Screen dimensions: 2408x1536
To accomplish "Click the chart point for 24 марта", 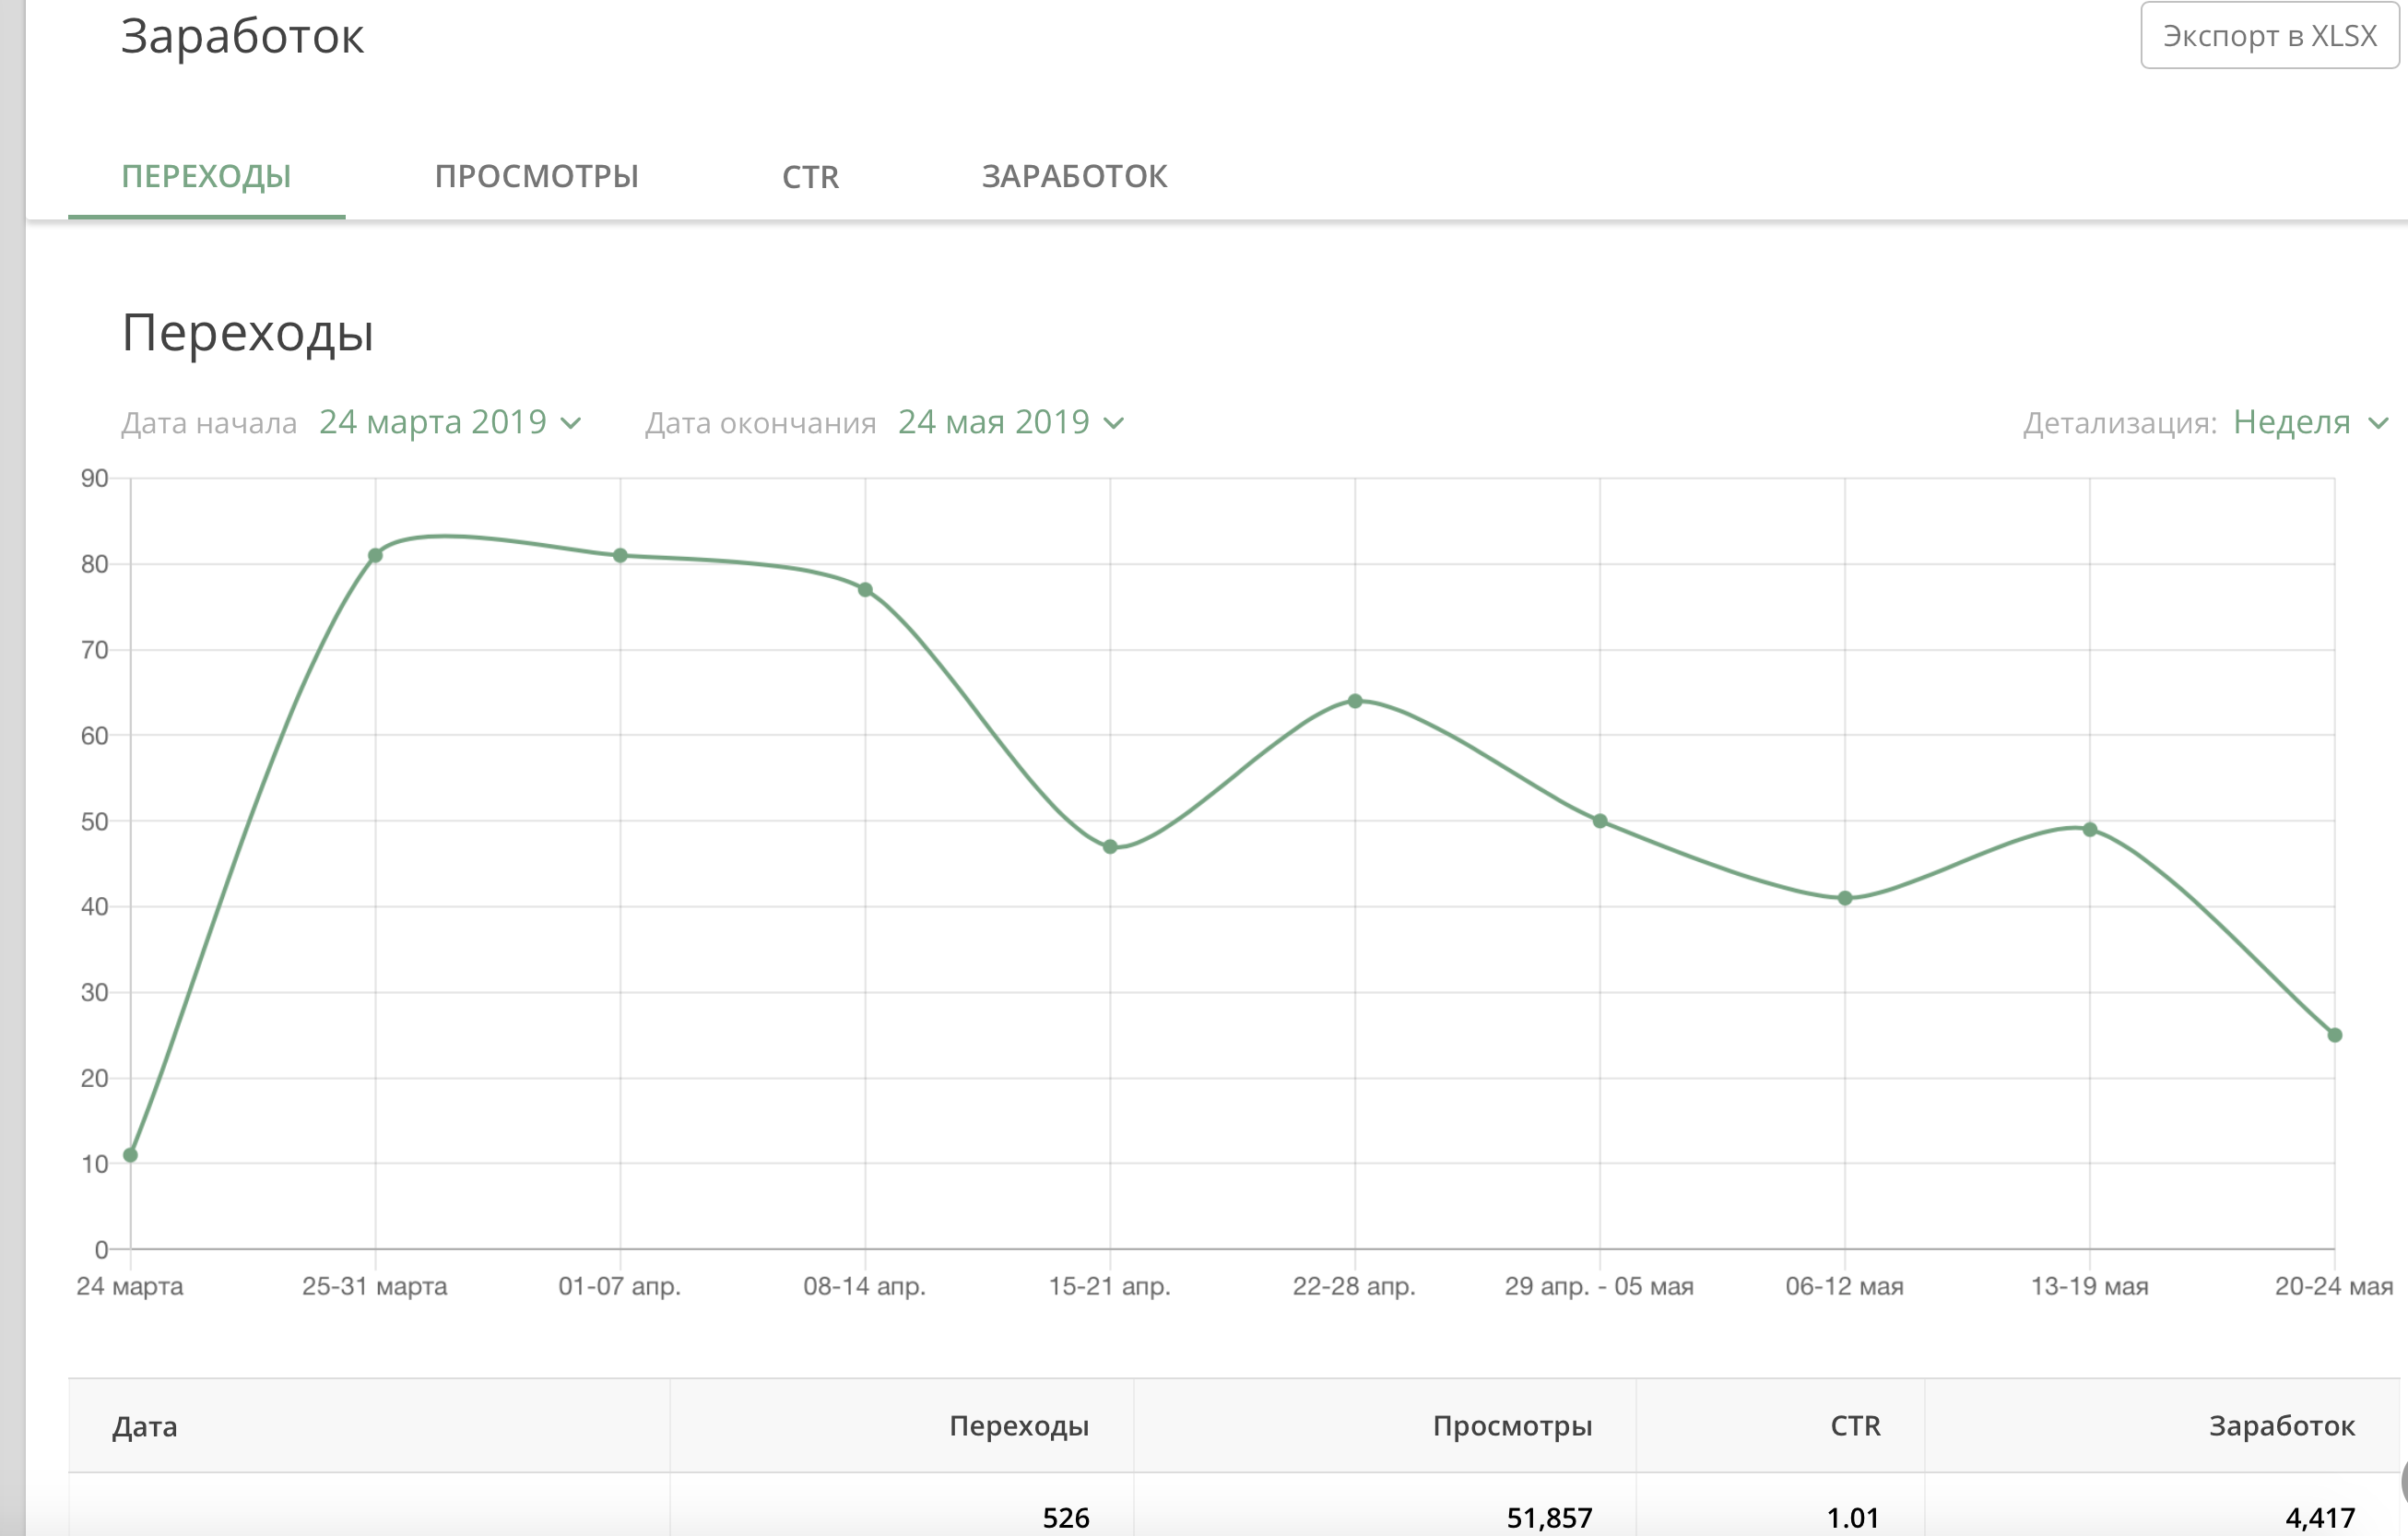I will pyautogui.click(x=130, y=1155).
